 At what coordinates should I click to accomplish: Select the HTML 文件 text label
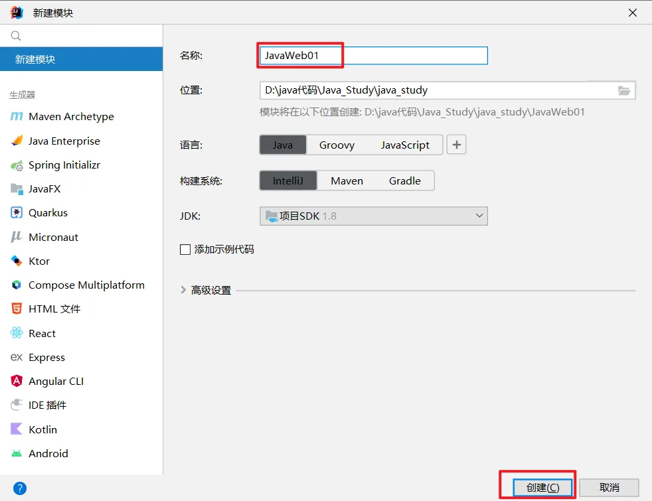(54, 309)
